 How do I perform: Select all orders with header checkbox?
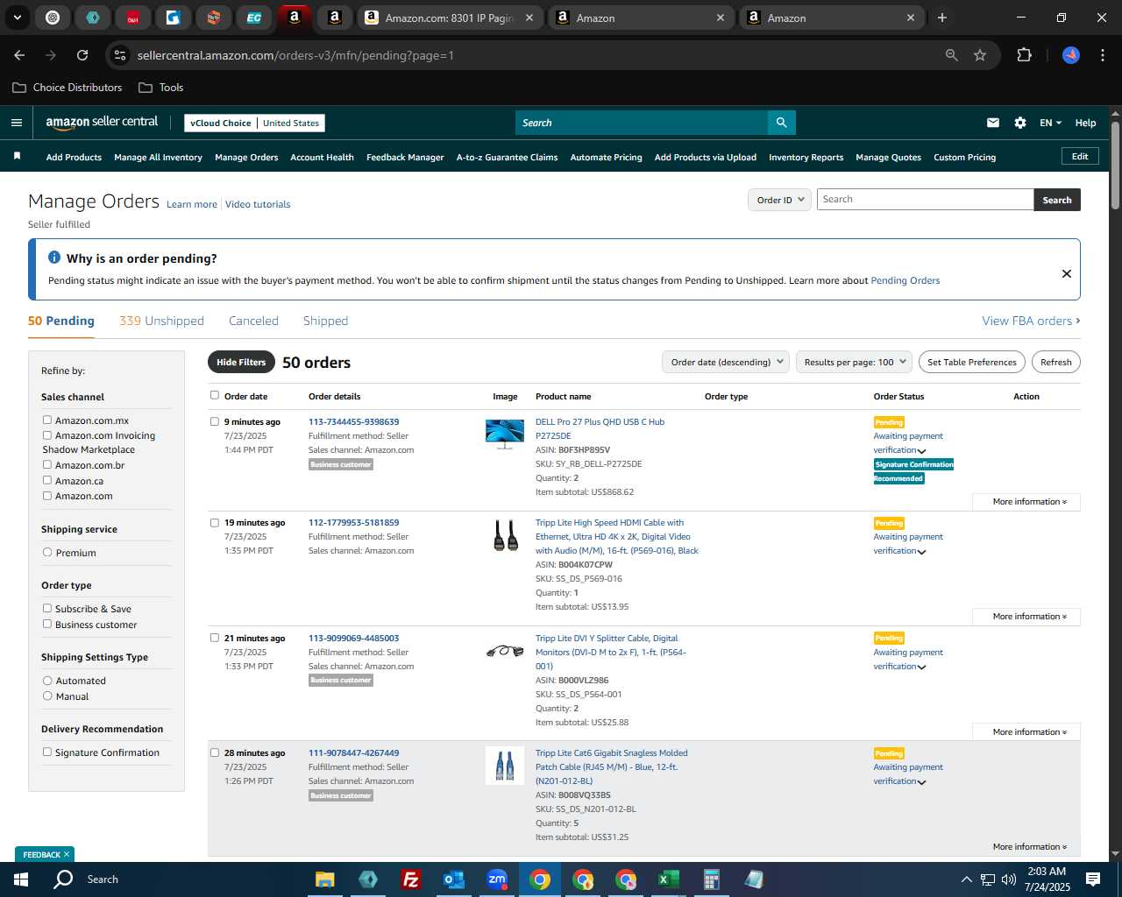[215, 395]
